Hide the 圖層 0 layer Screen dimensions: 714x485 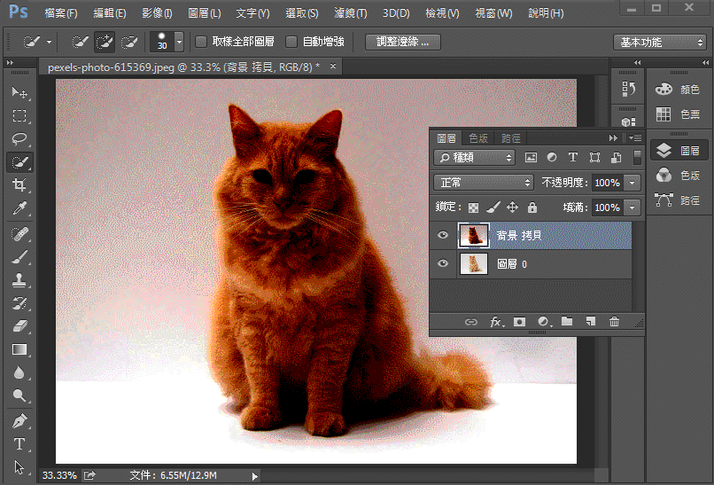coord(443,264)
